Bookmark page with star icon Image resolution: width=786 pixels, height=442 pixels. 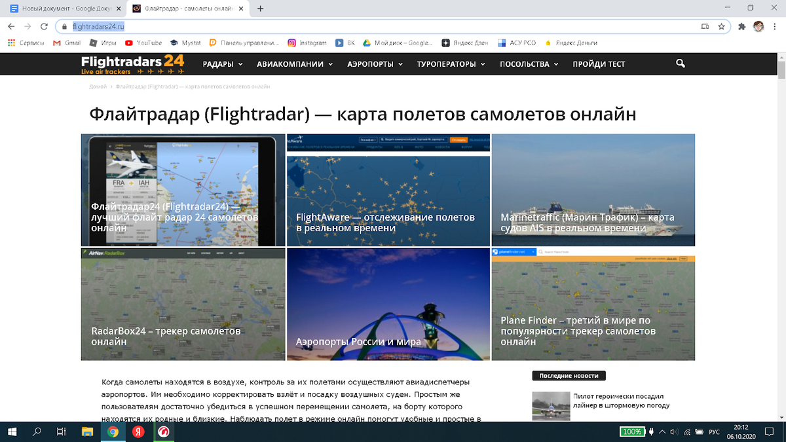(721, 27)
